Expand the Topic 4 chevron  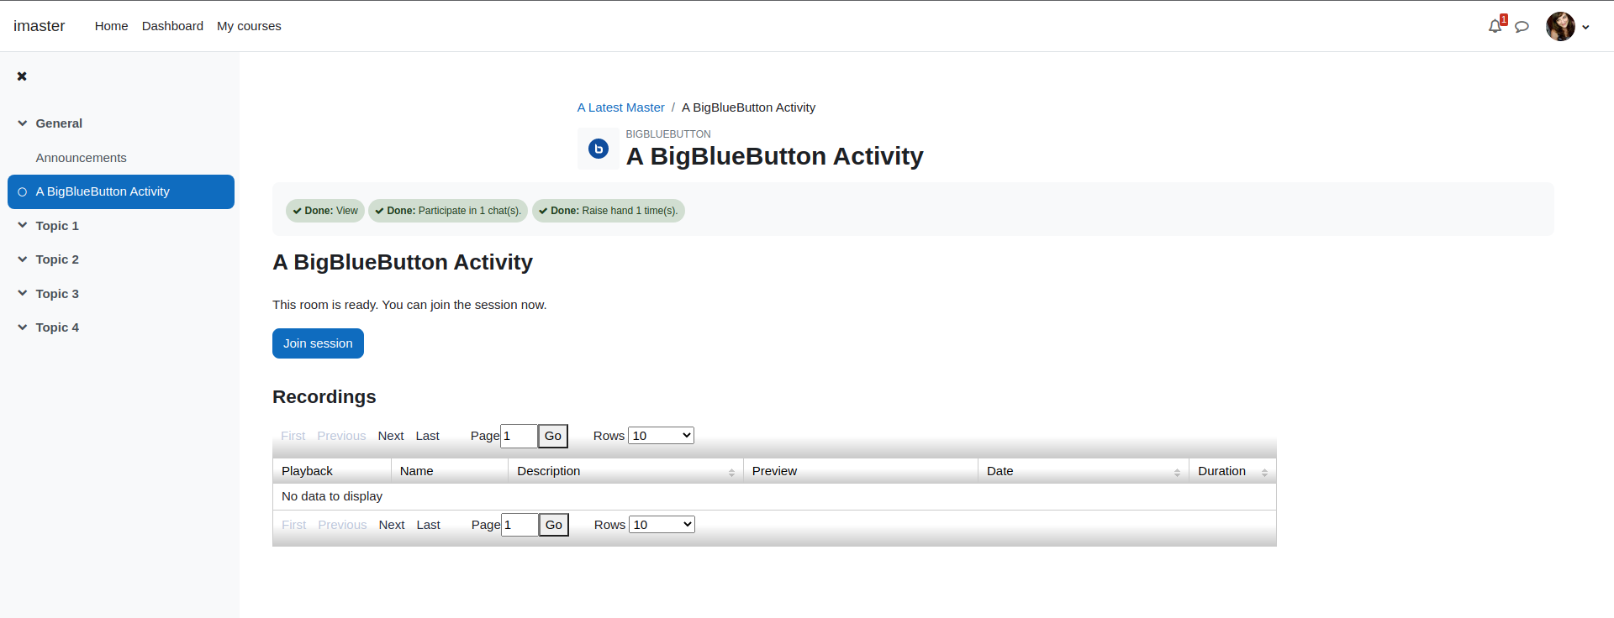23,327
